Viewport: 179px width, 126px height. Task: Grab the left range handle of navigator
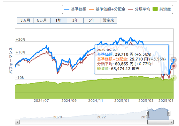pyautogui.click(x=147, y=113)
